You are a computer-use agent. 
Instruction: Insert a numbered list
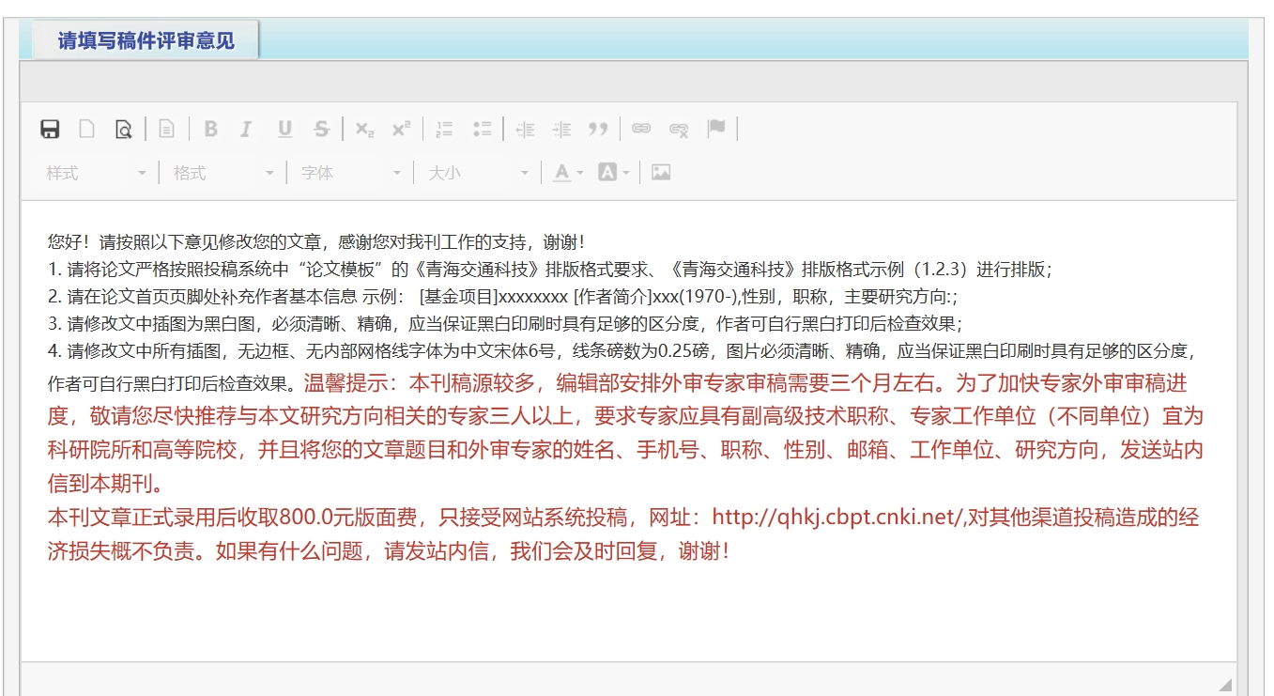coord(445,130)
